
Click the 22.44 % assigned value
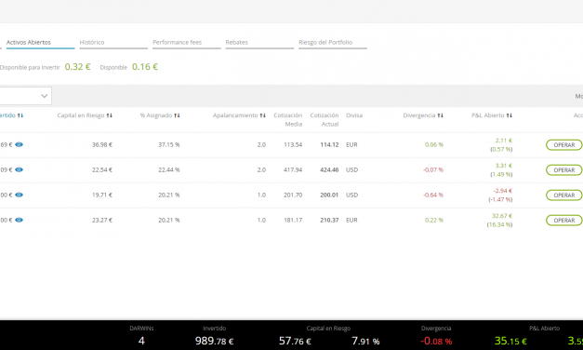click(x=169, y=169)
